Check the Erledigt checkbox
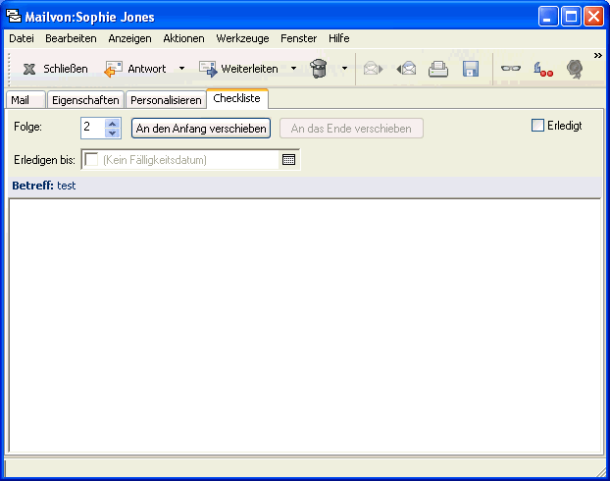This screenshot has height=481, width=610. click(x=537, y=126)
